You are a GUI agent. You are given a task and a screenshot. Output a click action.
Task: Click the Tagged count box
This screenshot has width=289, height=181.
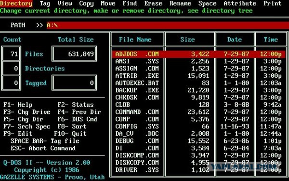pyautogui.click(x=11, y=83)
